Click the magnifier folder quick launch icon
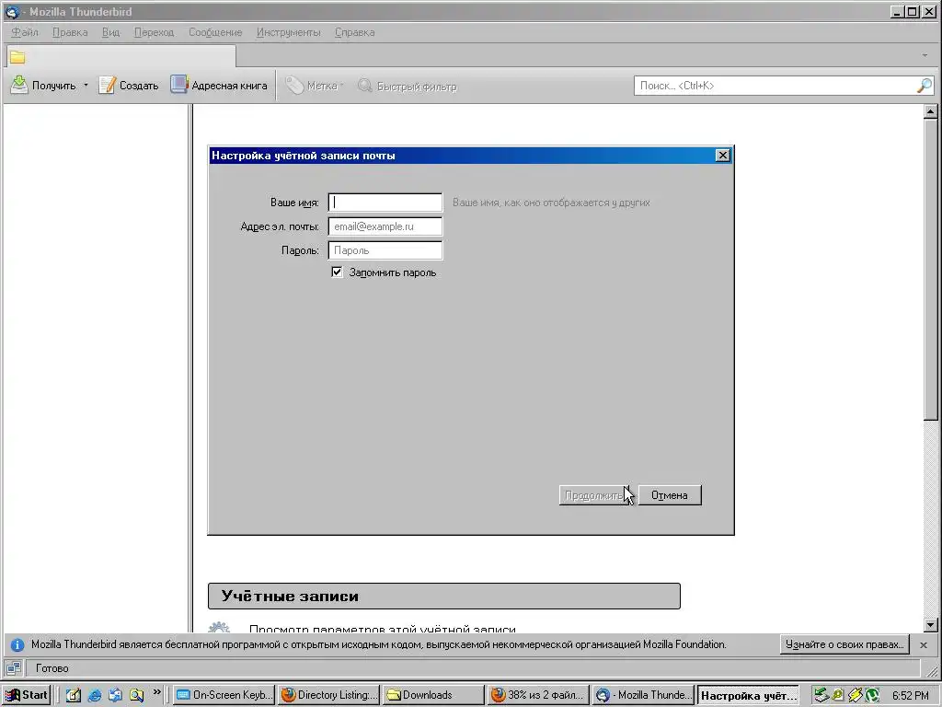The width and height of the screenshot is (942, 707). point(136,695)
